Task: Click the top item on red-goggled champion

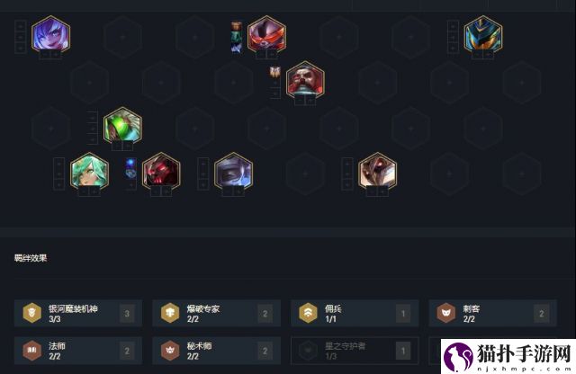Action: coord(237,26)
